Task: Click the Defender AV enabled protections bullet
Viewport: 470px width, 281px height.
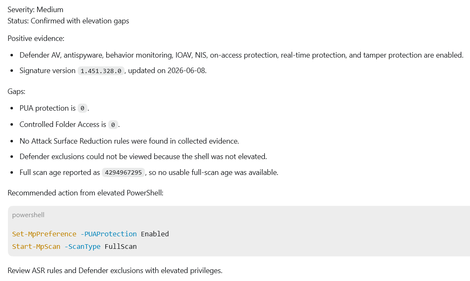Action: [x=241, y=55]
